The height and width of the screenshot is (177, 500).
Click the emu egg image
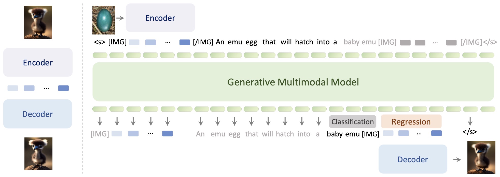pyautogui.click(x=104, y=20)
